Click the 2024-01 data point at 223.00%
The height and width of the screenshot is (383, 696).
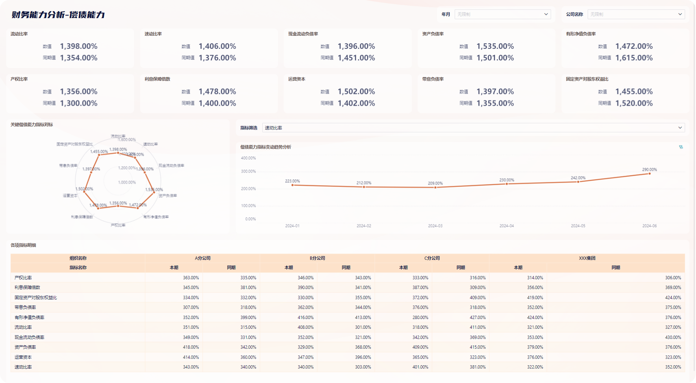click(x=292, y=185)
